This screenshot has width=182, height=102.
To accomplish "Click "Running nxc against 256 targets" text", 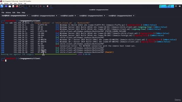I will pos(17,54).
